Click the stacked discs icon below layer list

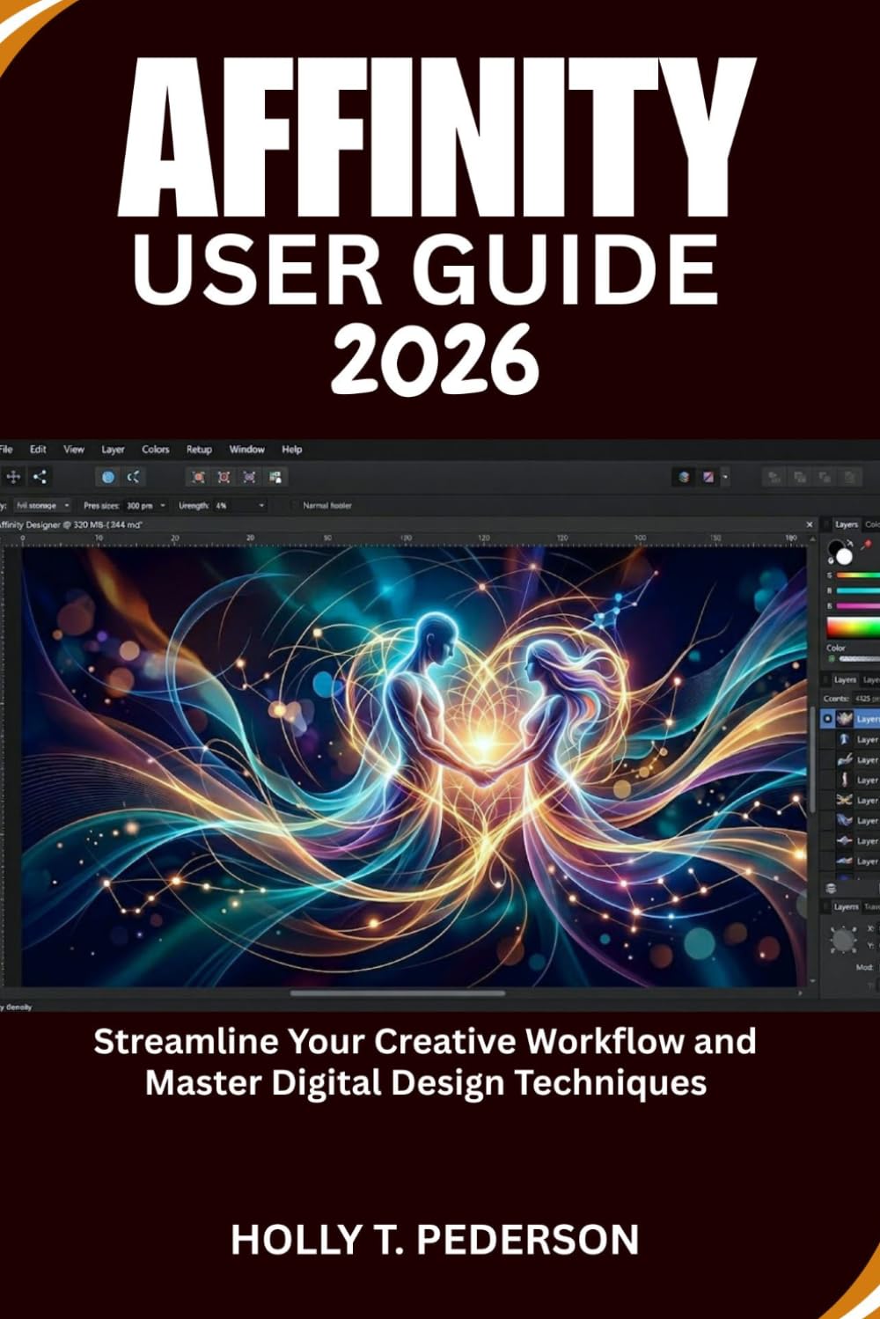pyautogui.click(x=832, y=889)
